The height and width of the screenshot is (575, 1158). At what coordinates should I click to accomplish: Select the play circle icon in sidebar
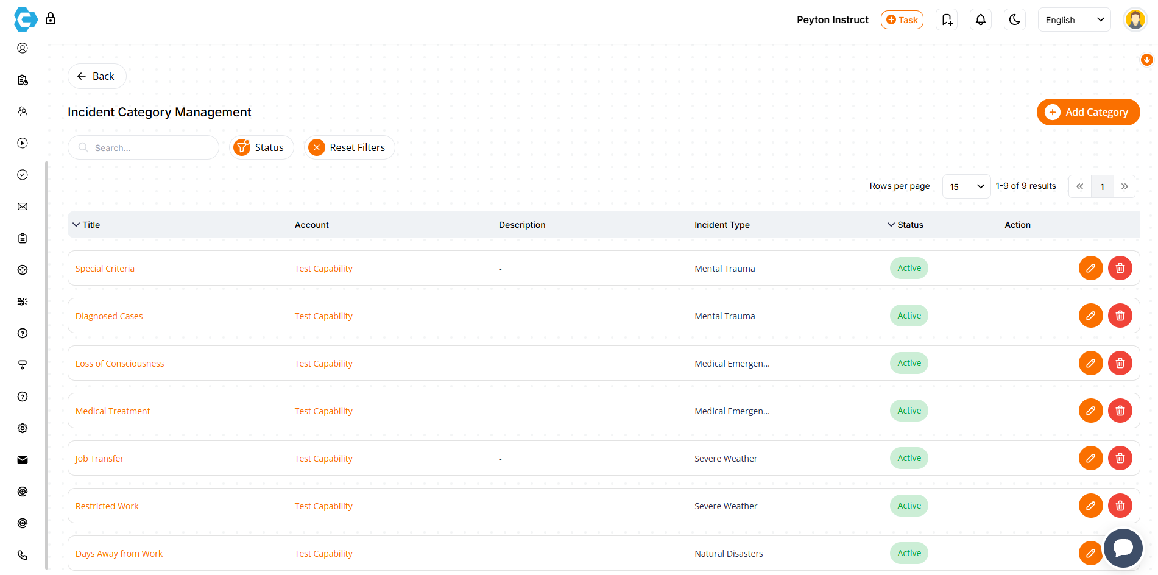[x=23, y=143]
